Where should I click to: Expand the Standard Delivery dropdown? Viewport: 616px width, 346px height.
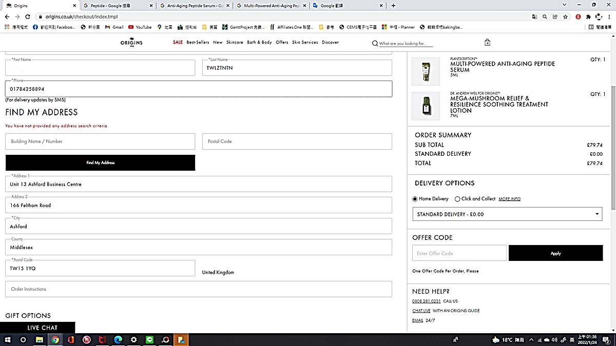(x=507, y=214)
